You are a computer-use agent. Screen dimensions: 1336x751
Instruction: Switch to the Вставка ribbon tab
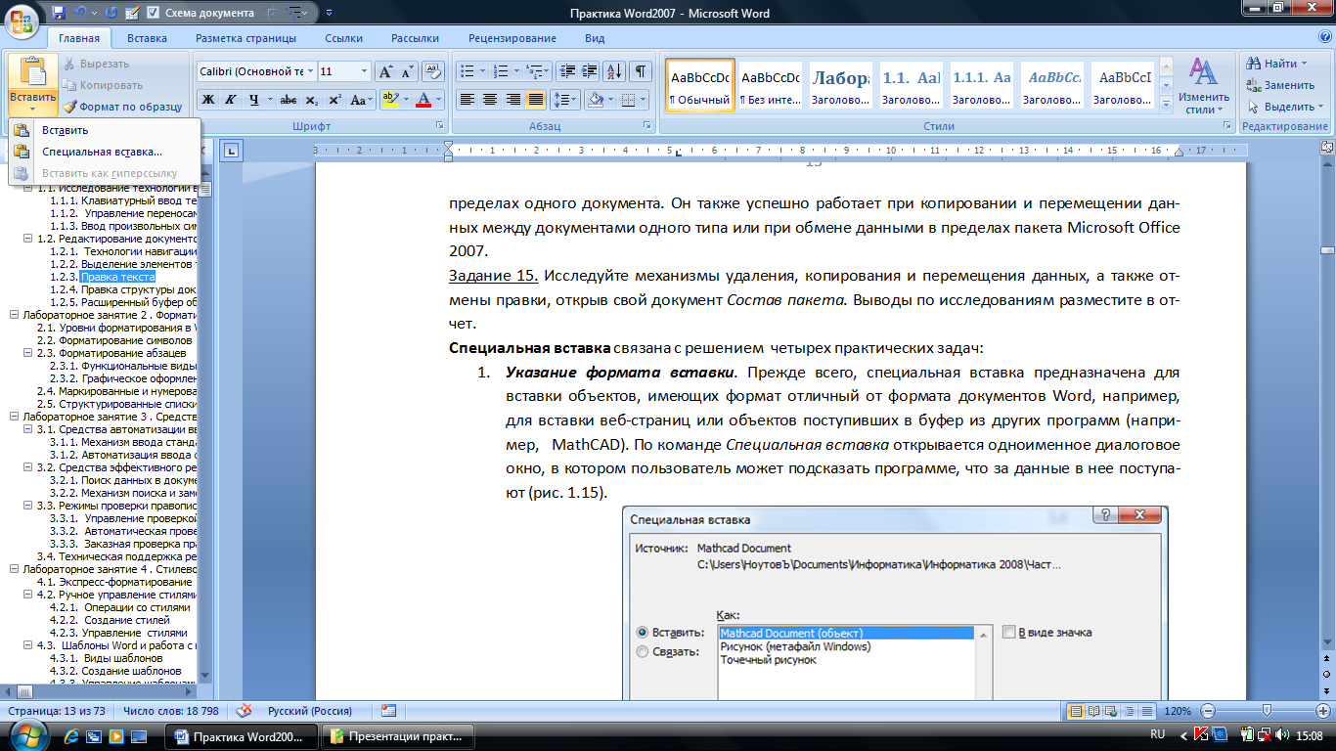[x=147, y=38]
